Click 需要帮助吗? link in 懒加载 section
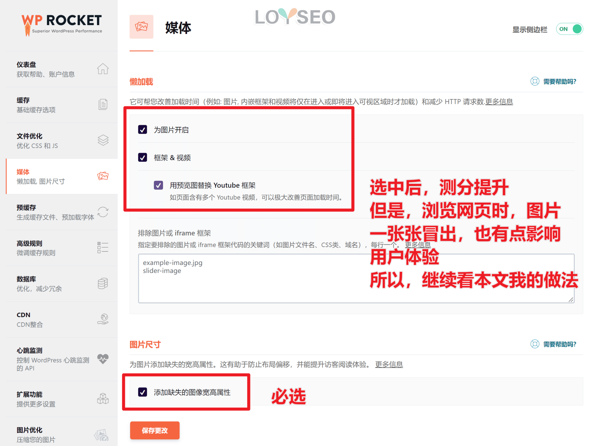 pos(560,82)
